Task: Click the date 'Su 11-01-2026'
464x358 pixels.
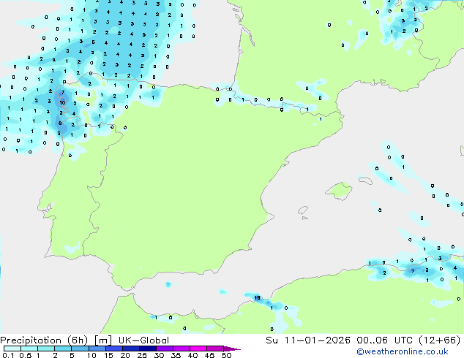Action: [x=308, y=340]
